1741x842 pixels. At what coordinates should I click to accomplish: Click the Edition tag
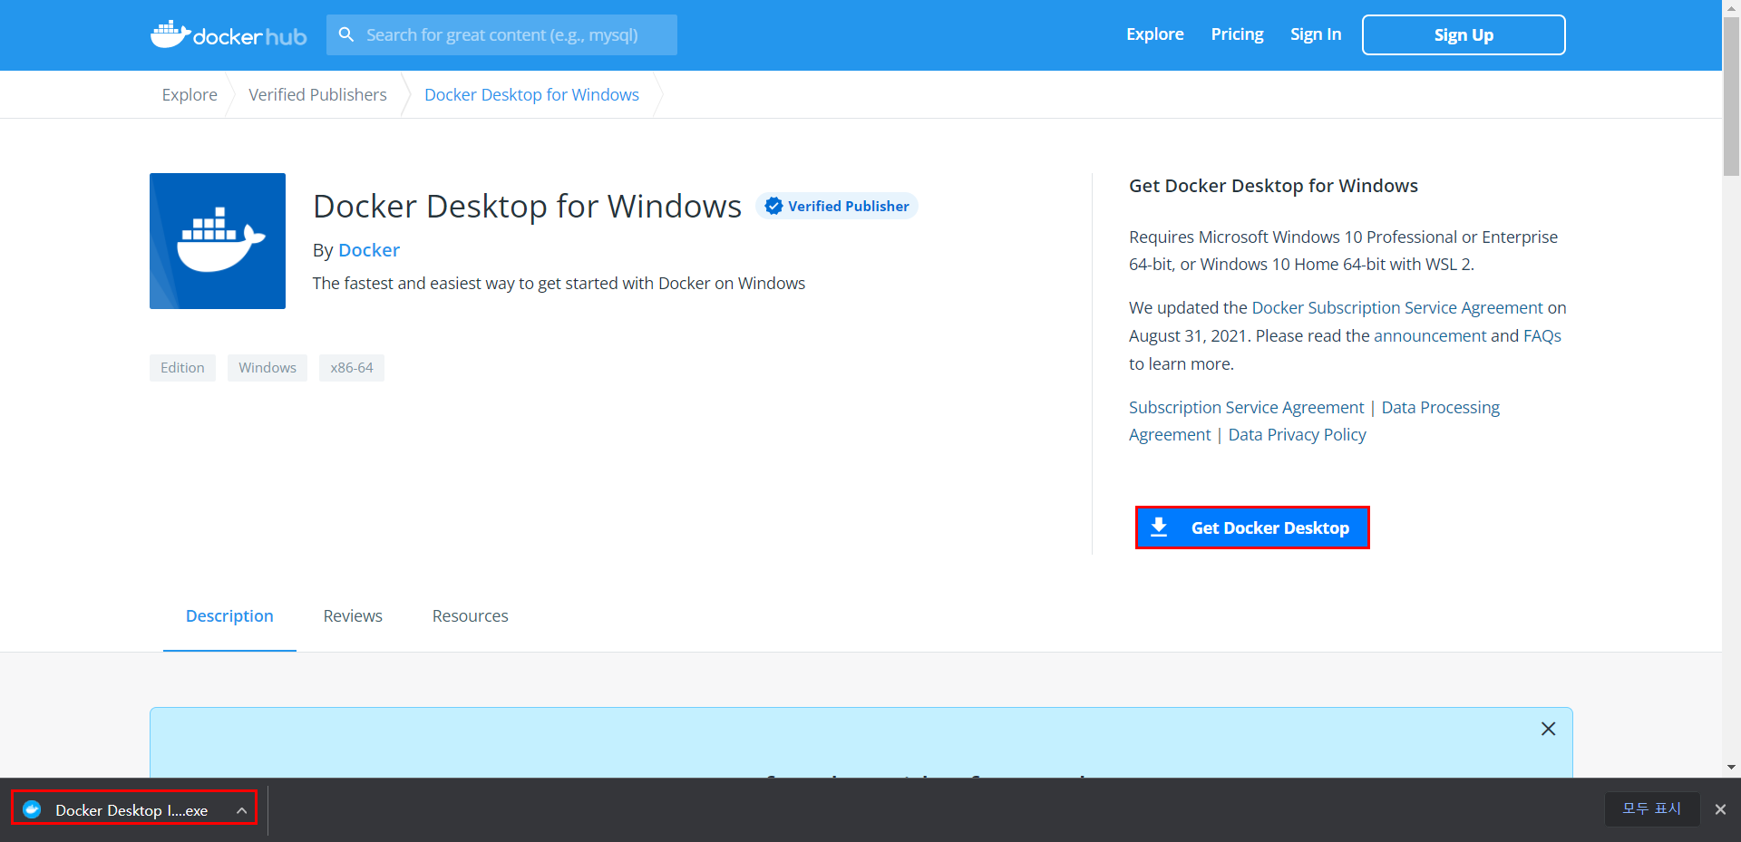coord(182,367)
